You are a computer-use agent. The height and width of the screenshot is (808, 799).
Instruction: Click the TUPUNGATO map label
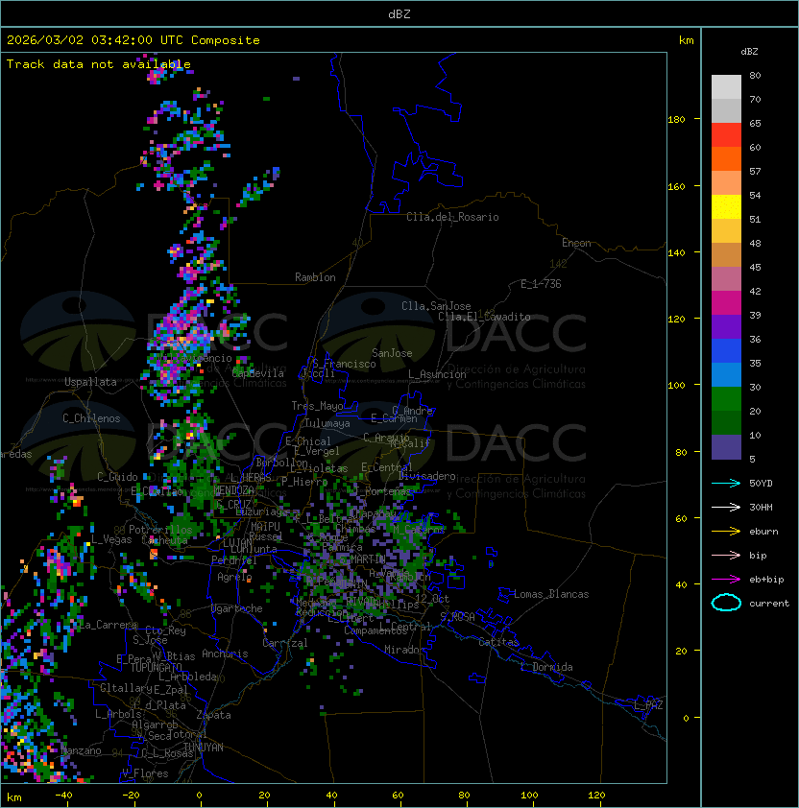pyautogui.click(x=156, y=668)
